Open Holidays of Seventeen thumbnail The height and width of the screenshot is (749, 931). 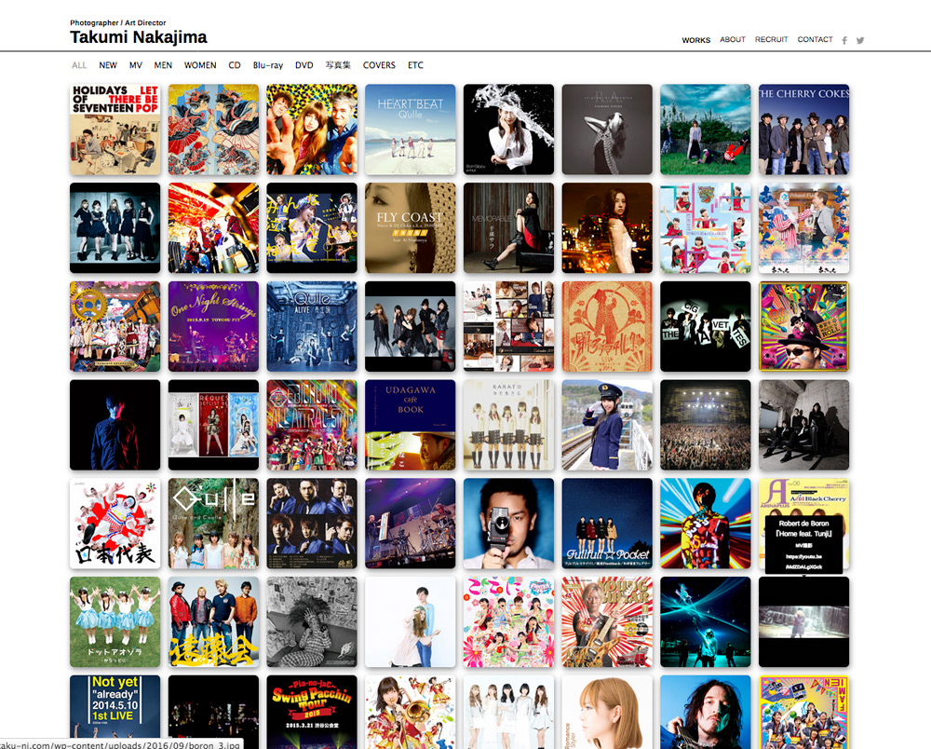coord(115,129)
